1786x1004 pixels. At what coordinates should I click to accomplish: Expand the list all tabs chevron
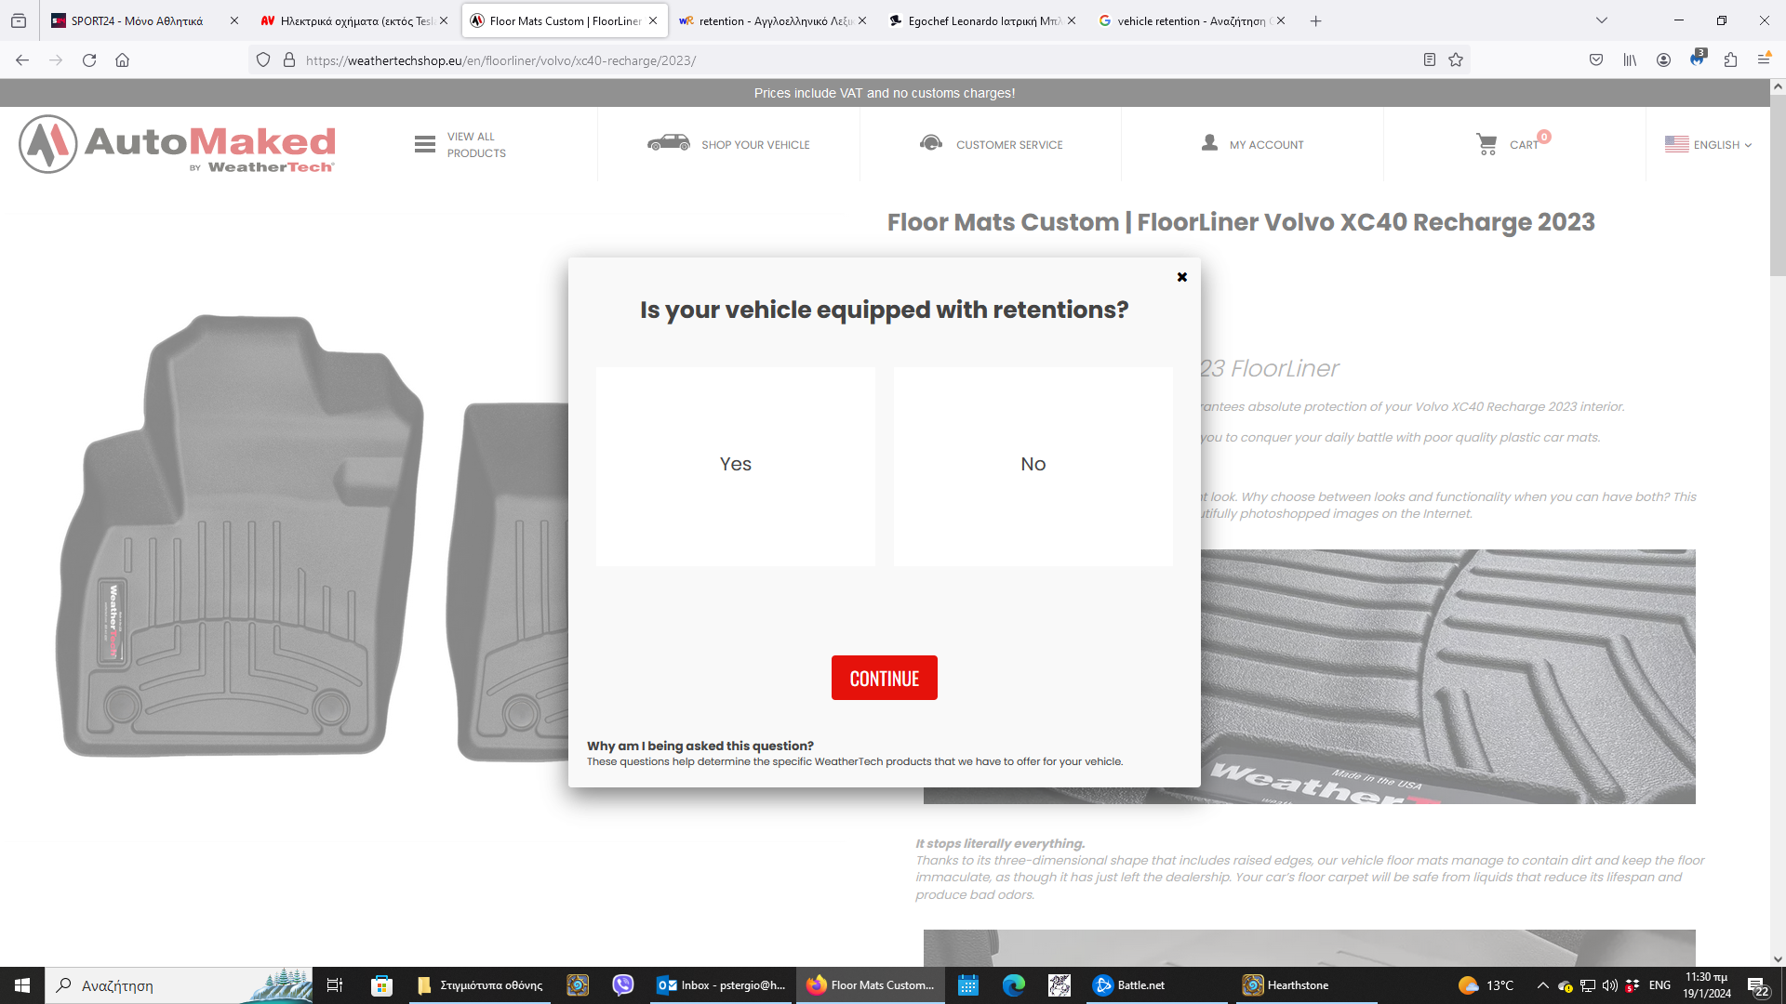(1602, 20)
